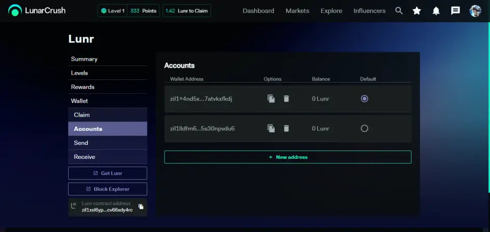Copy address zil1x4nd5x...7atvkxfkdj
This screenshot has height=232, width=490.
click(271, 99)
